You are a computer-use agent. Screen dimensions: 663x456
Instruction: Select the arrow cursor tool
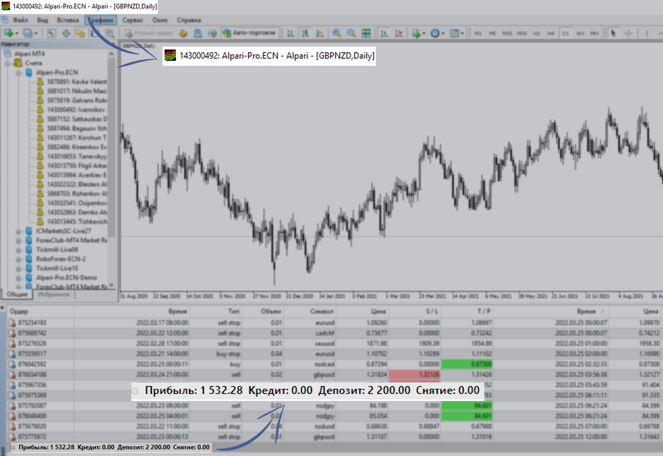tap(613, 33)
